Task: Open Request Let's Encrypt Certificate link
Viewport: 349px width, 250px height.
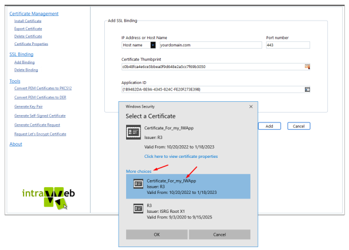Action: [40, 134]
